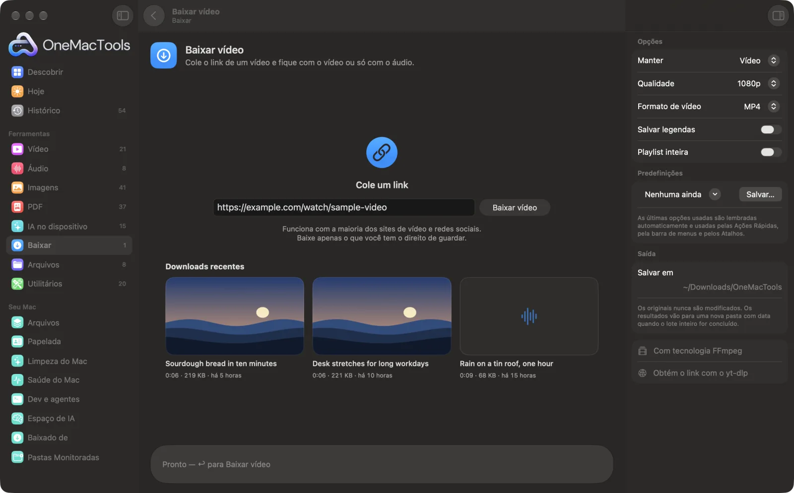Open Pastas Monitoradas
794x493 pixels.
tap(69, 457)
